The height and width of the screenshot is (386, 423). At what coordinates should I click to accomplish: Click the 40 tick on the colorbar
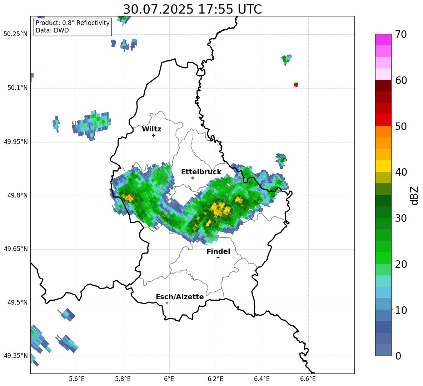pyautogui.click(x=400, y=172)
